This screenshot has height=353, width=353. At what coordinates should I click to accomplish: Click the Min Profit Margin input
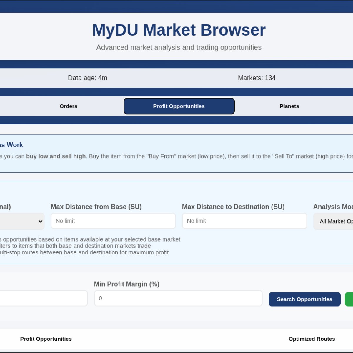(178, 298)
